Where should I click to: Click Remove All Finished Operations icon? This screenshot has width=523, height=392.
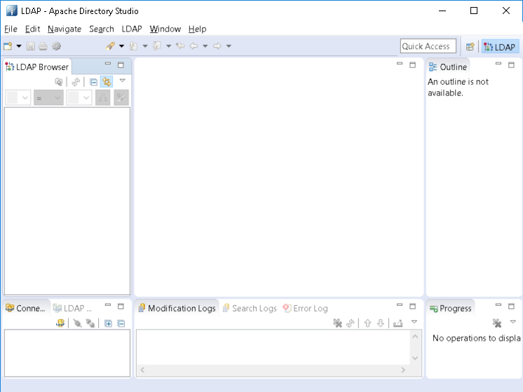[497, 323]
